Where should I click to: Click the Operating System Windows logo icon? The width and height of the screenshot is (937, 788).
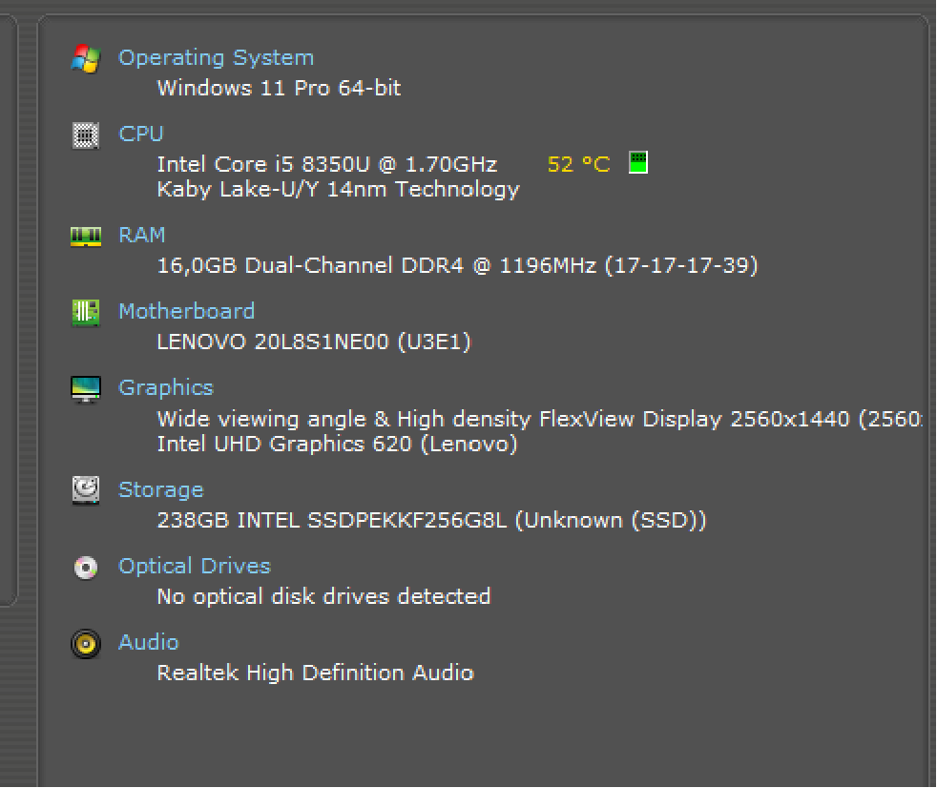pos(85,58)
